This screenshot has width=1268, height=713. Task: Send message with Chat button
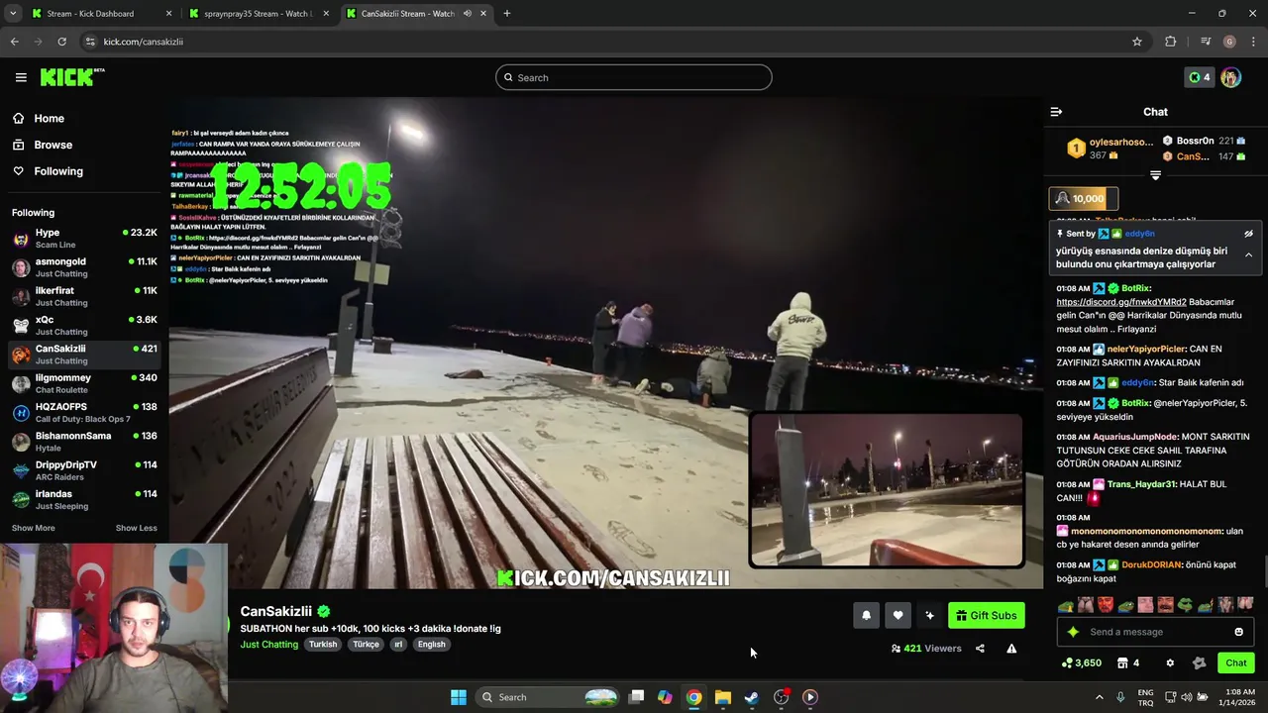tap(1235, 662)
